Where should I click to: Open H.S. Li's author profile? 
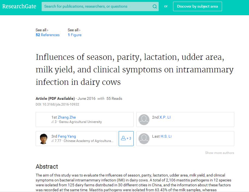(x=166, y=136)
